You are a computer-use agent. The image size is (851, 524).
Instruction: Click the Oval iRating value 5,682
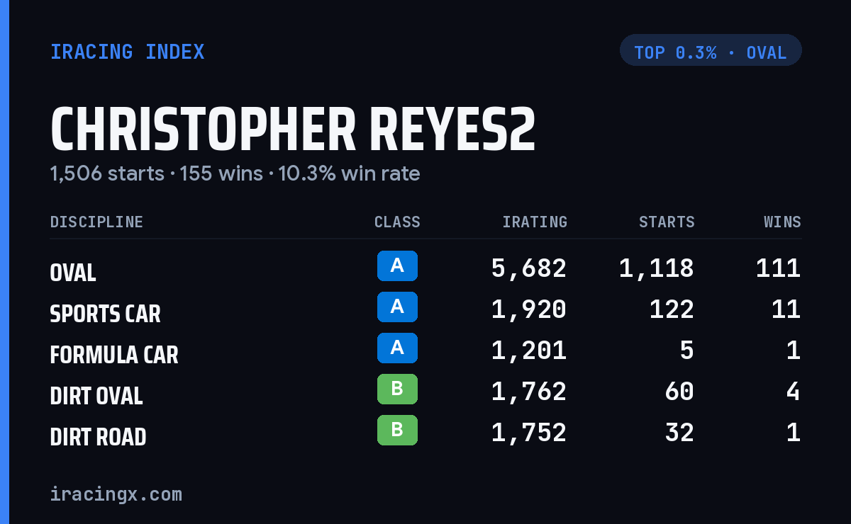(529, 268)
